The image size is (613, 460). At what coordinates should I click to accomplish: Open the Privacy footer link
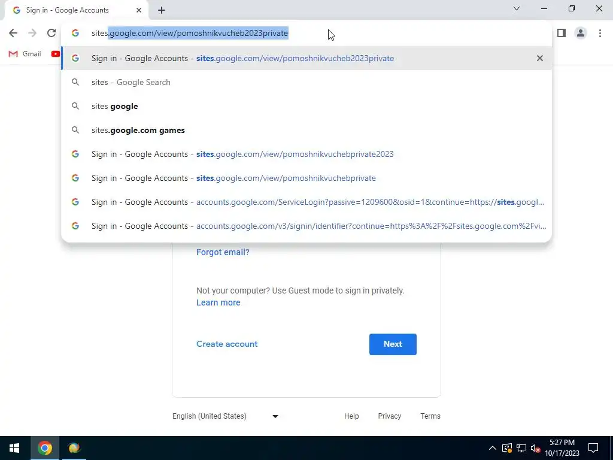tap(389, 416)
